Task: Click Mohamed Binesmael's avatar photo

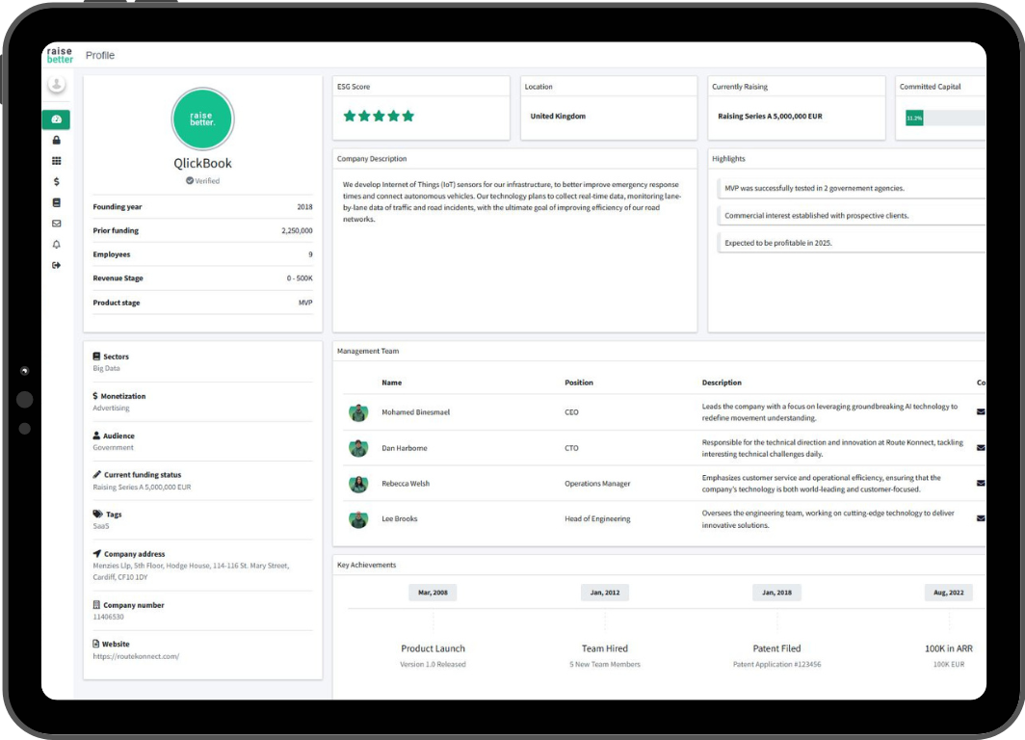Action: [358, 412]
